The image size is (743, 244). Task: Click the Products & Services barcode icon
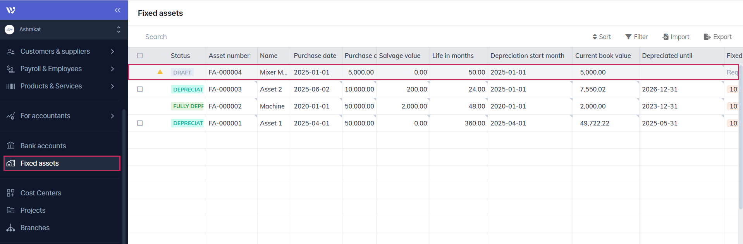10,86
